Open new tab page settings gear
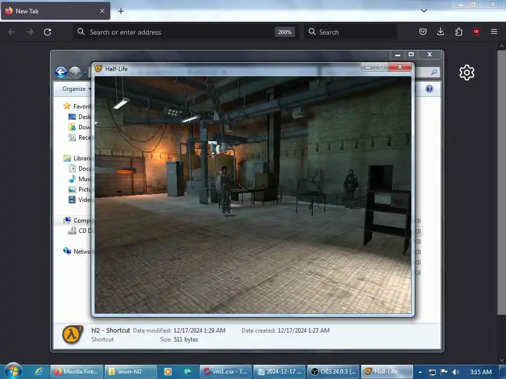The width and height of the screenshot is (506, 379). click(467, 73)
